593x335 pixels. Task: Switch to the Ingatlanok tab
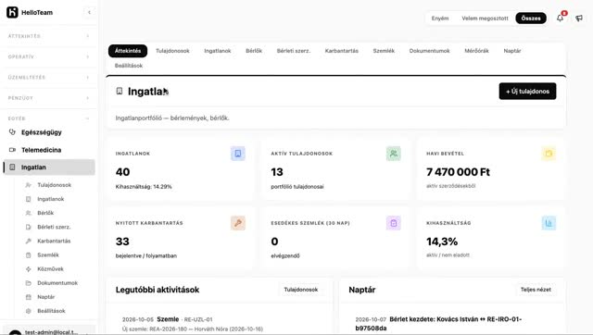tap(218, 51)
